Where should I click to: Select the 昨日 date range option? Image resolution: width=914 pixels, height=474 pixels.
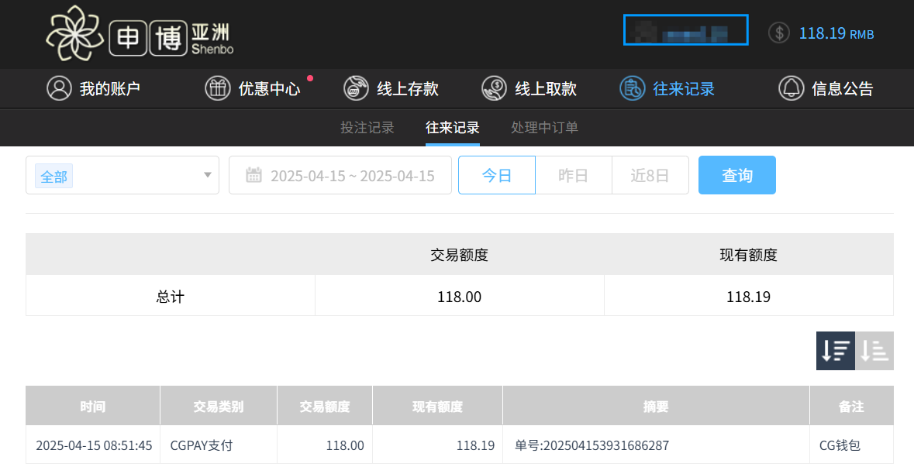(x=573, y=175)
